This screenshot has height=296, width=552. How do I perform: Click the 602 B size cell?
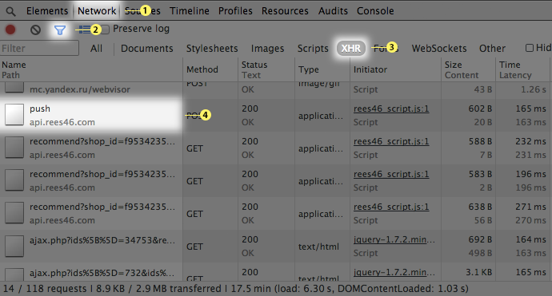(480, 109)
